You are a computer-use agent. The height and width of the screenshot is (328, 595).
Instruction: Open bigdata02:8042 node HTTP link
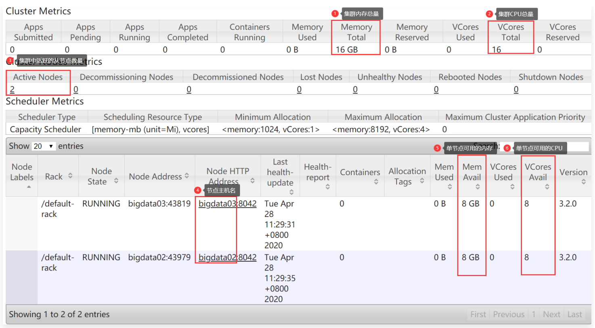(228, 257)
